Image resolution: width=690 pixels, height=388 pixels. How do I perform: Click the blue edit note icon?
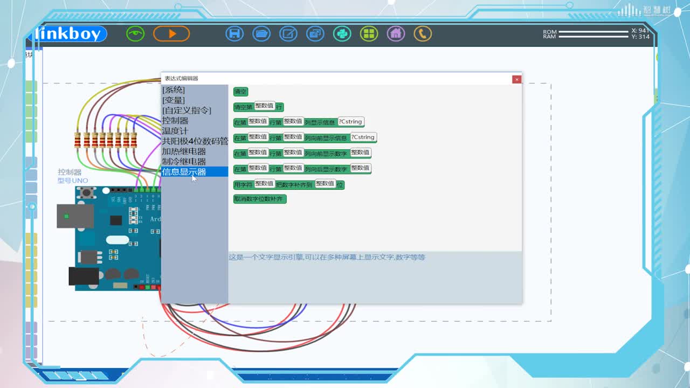click(288, 33)
